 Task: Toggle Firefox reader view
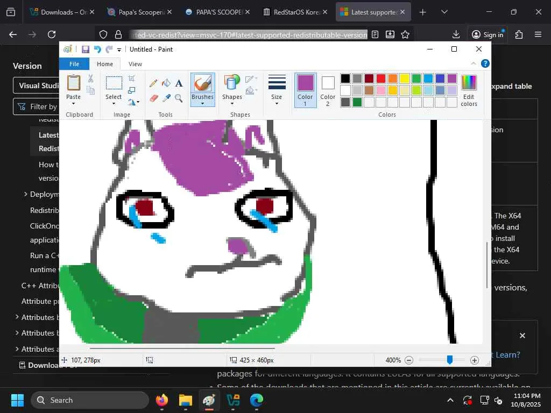pyautogui.click(x=375, y=34)
